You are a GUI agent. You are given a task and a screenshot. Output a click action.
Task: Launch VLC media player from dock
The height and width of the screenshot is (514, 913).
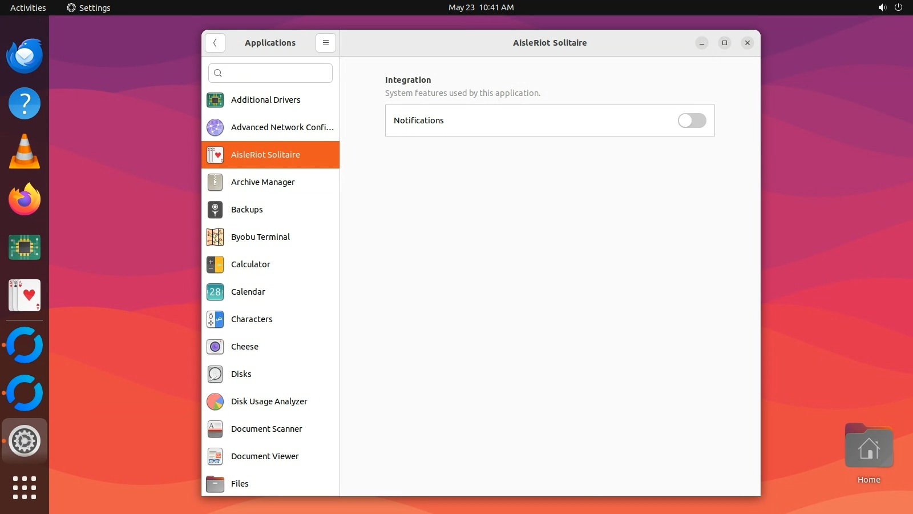click(25, 152)
